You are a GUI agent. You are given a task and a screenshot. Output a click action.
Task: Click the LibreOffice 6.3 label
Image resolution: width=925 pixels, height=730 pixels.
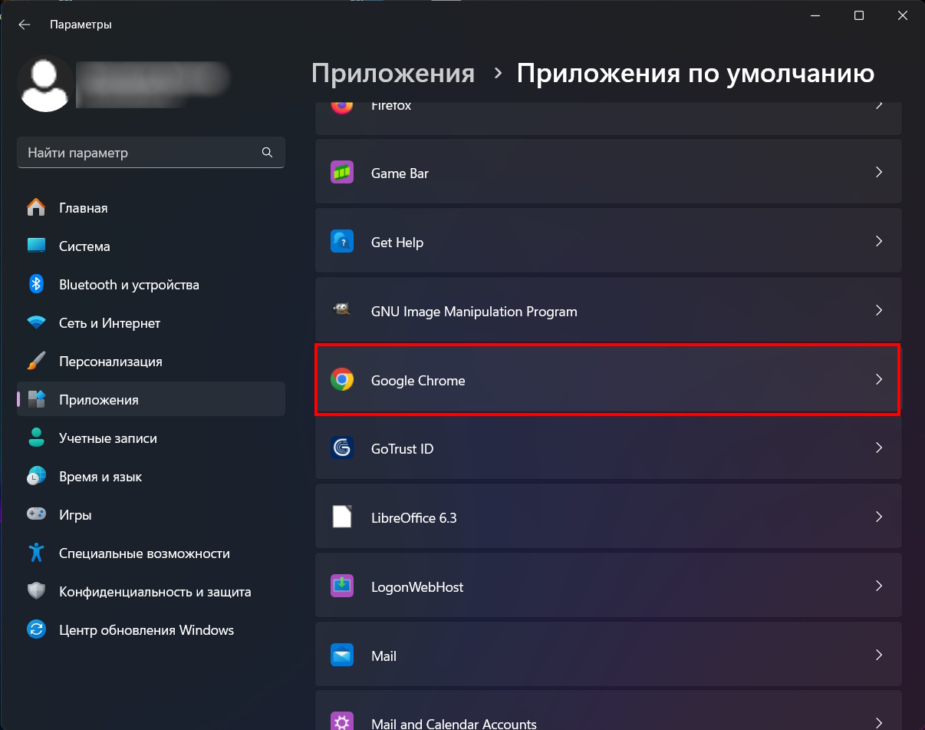(414, 518)
